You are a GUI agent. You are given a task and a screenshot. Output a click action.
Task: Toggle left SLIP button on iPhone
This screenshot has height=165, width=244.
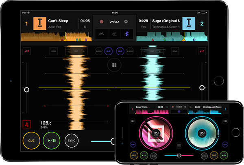(133, 145)
